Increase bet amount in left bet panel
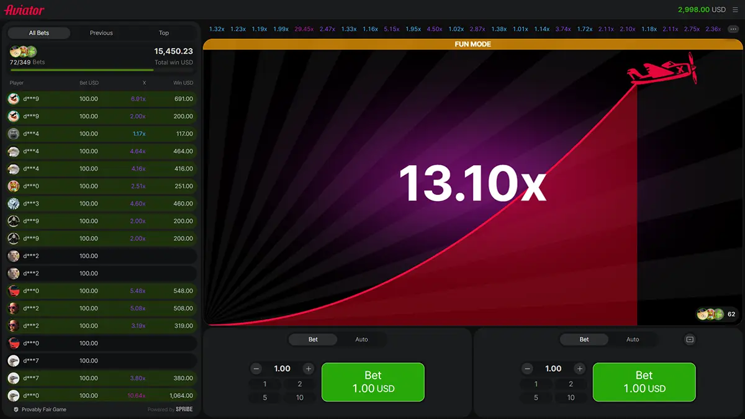 click(x=309, y=369)
